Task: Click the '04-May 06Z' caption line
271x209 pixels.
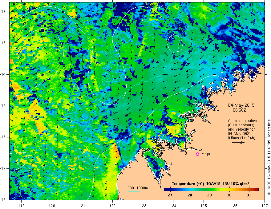Action: pos(238,134)
